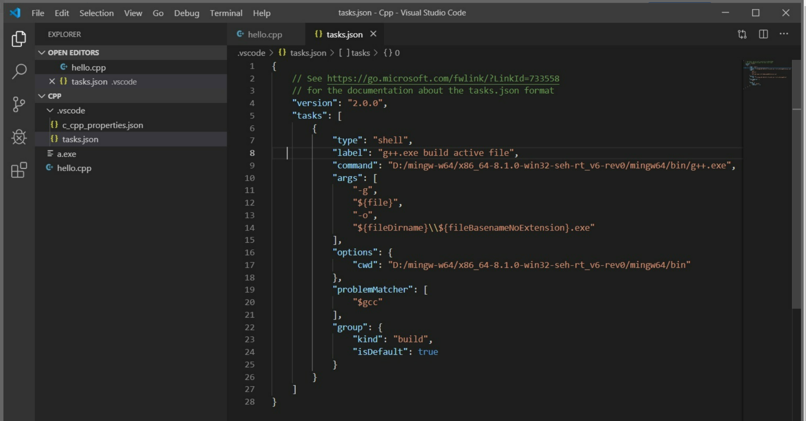This screenshot has height=421, width=806.
Task: Collapse the CPP folder section
Action: pyautogui.click(x=42, y=96)
